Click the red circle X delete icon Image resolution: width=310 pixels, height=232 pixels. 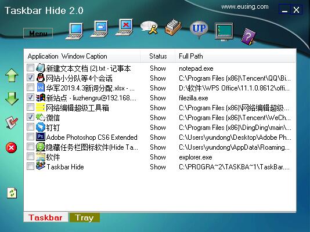click(x=11, y=147)
